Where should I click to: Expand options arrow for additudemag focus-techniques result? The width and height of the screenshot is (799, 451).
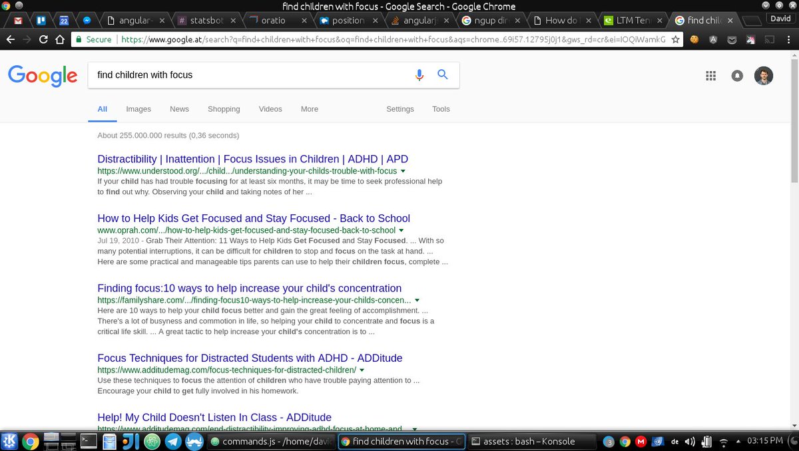362,371
